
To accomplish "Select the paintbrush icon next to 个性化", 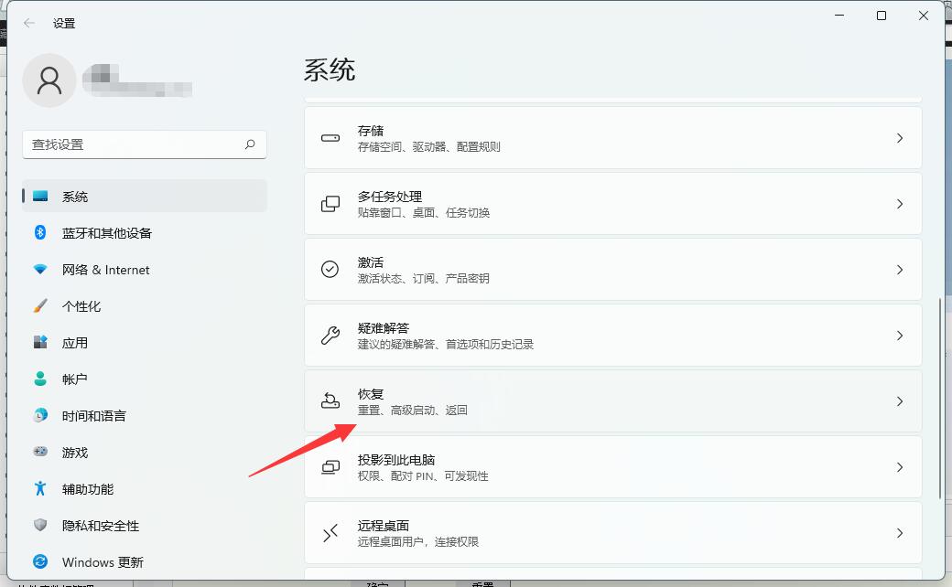I will pyautogui.click(x=38, y=306).
